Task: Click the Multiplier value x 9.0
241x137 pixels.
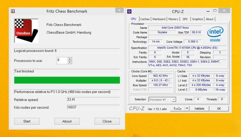Action: pyautogui.click(x=160, y=80)
